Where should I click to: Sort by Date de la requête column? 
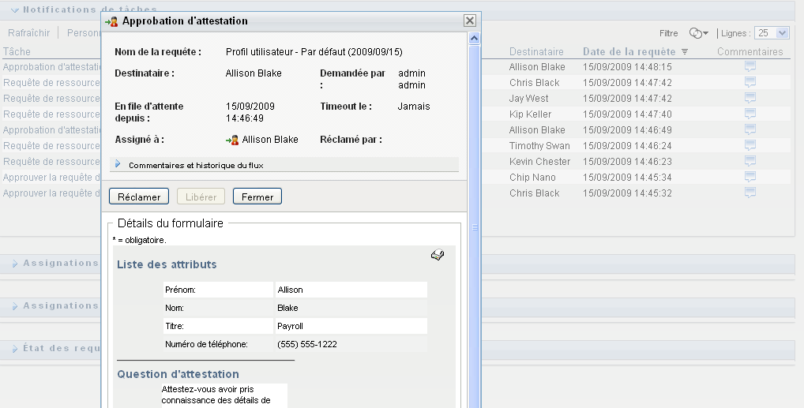pos(629,52)
